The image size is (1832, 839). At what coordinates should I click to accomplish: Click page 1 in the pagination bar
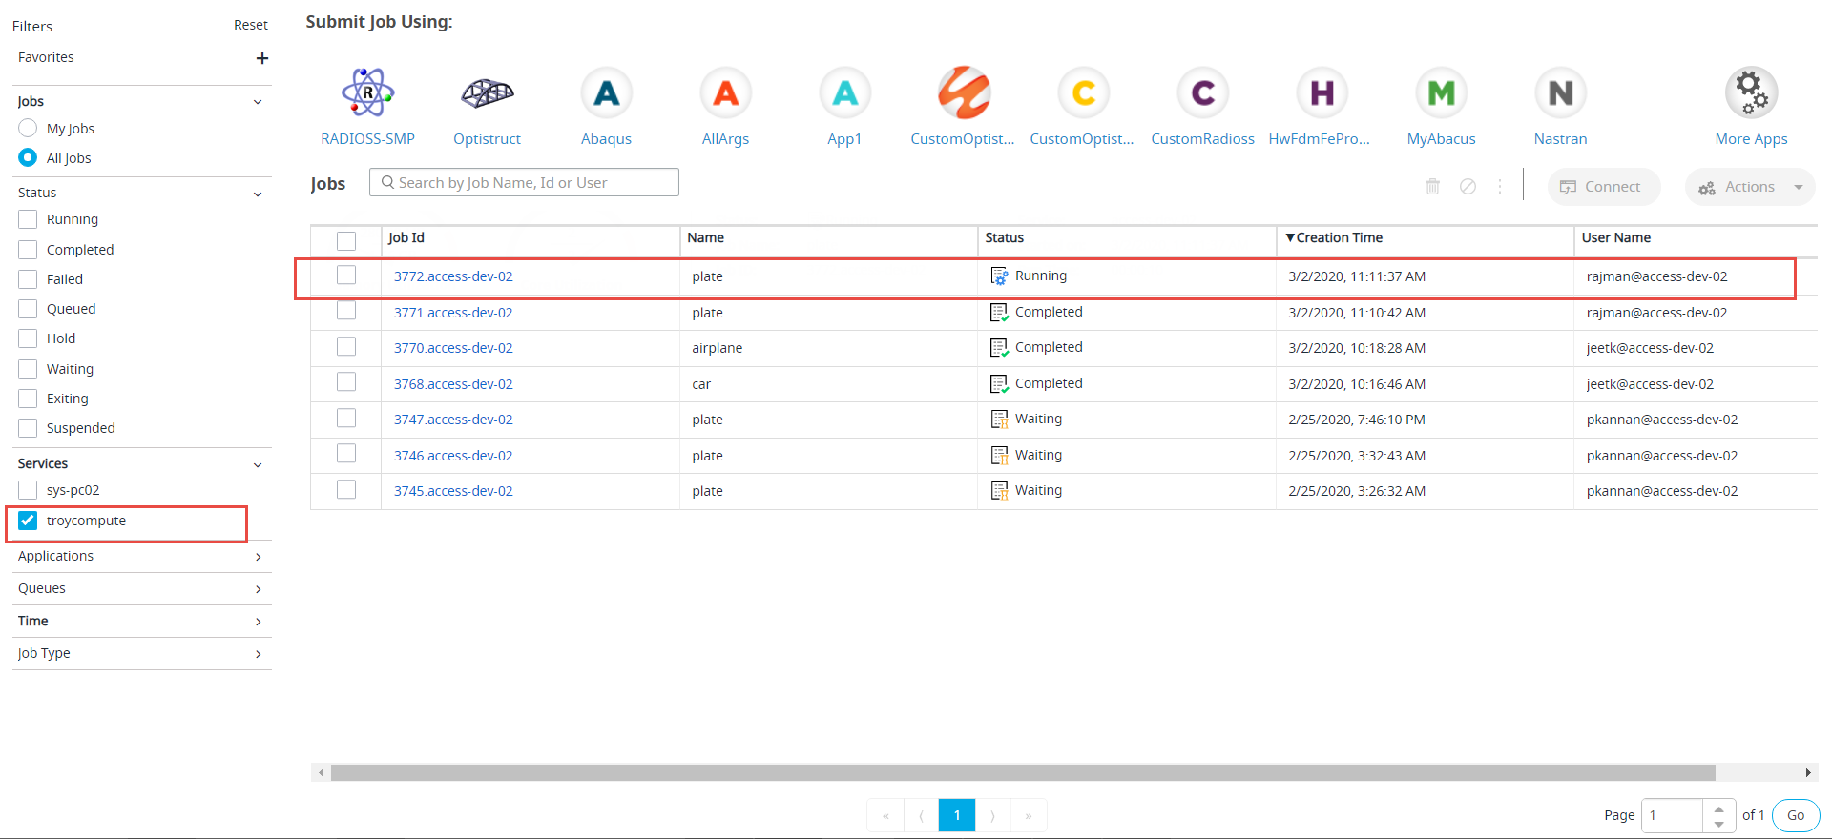coord(957,815)
